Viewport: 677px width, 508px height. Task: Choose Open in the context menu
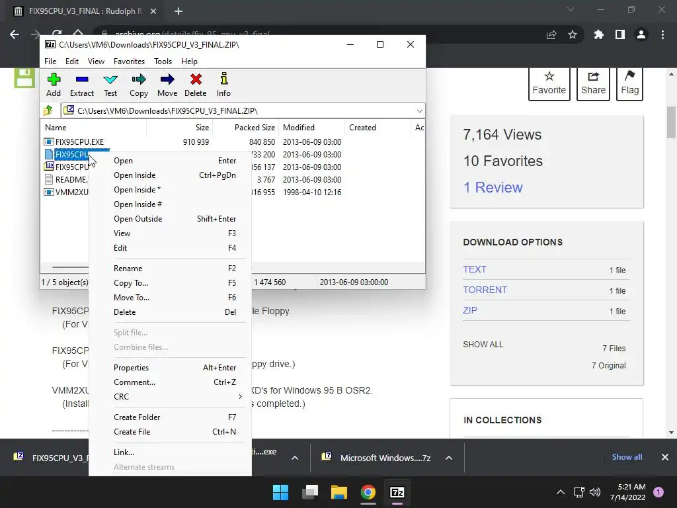(x=170, y=161)
